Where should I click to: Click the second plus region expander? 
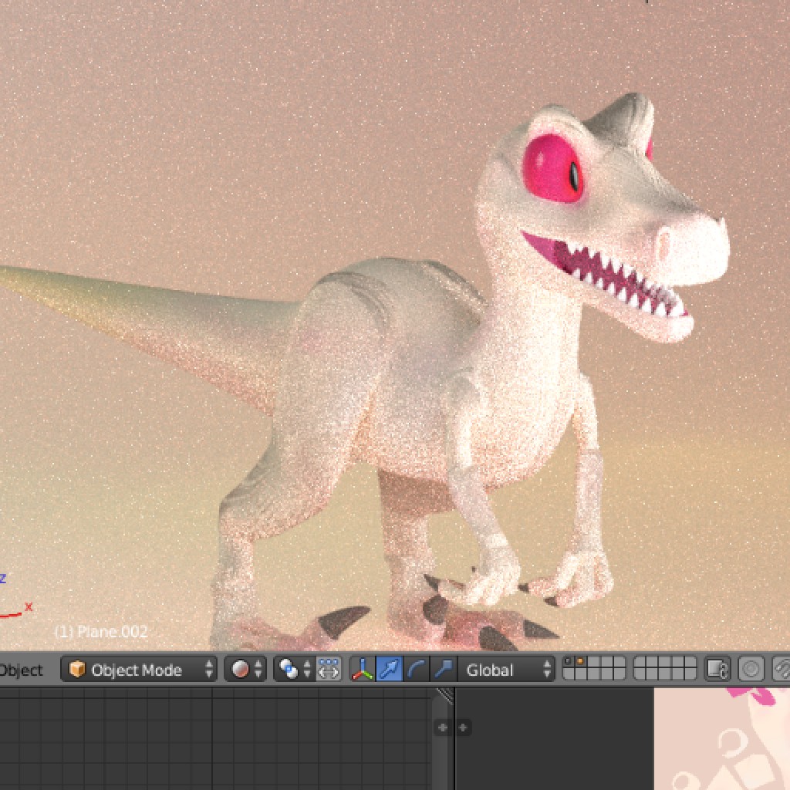click(461, 728)
